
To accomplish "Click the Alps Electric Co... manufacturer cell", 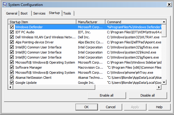I will [90, 42].
